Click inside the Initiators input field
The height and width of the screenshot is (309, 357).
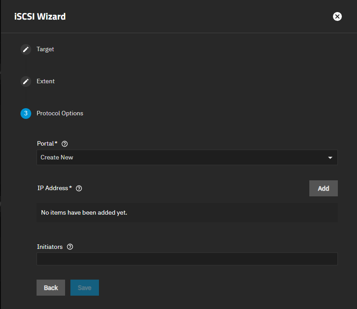click(x=187, y=259)
